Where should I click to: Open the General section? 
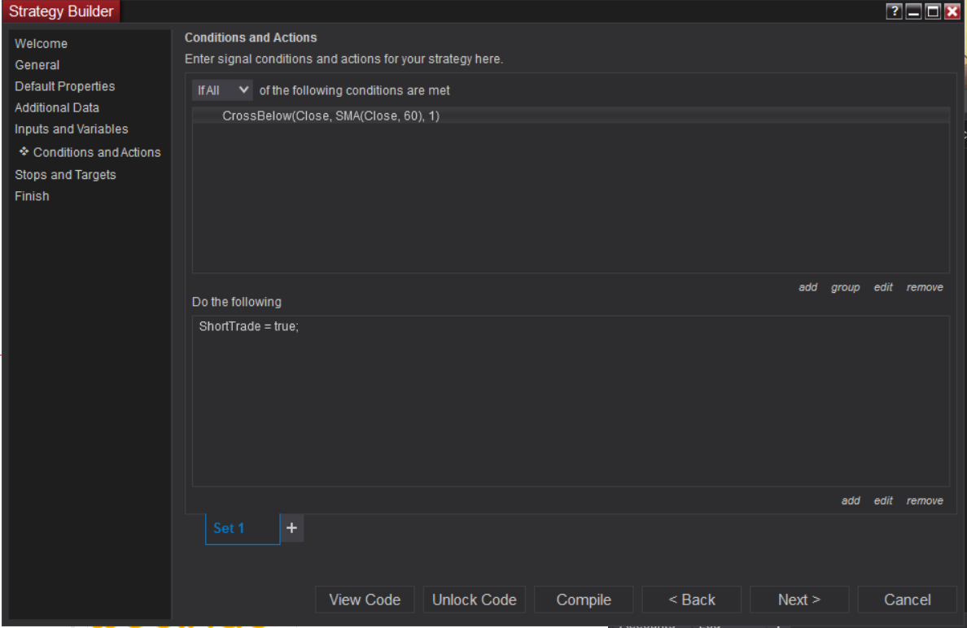click(37, 65)
